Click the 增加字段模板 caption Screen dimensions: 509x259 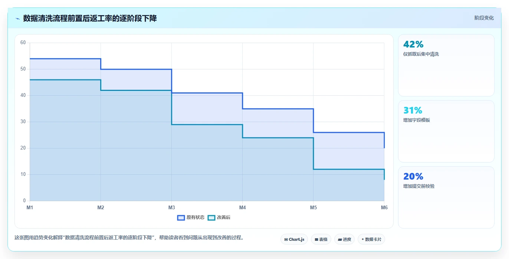click(417, 120)
